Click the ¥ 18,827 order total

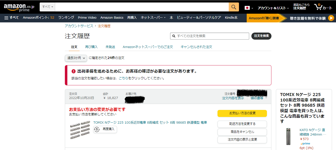click(x=111, y=98)
